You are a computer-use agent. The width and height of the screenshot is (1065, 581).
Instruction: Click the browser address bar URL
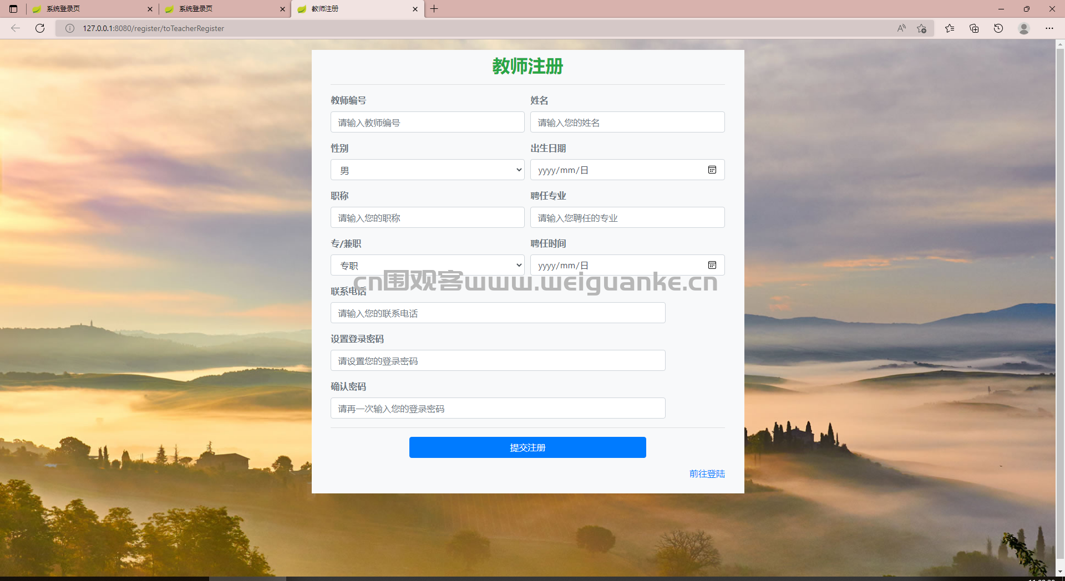pos(154,28)
